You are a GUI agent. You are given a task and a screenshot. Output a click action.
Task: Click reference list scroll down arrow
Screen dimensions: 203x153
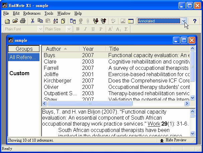192,98
